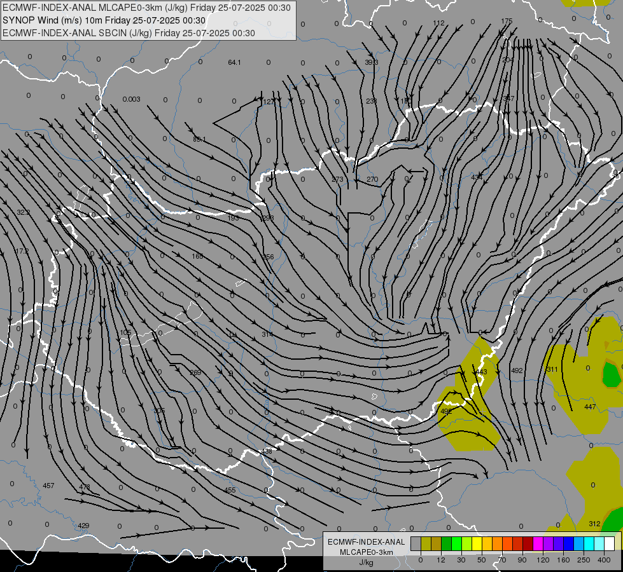
Task: Click the SBCIN title line
Action: coord(129,33)
